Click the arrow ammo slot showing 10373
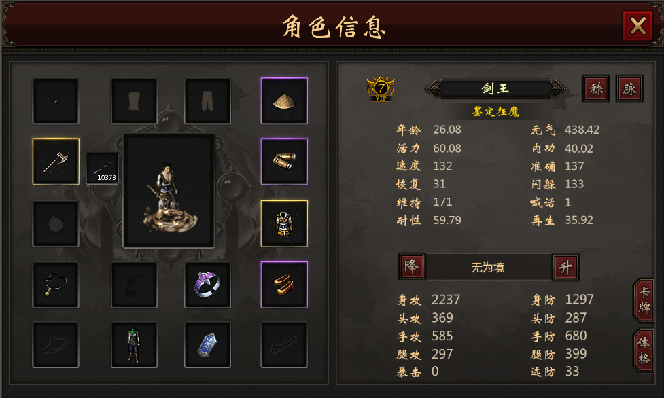Screen dimensions: 664x398 tap(102, 168)
